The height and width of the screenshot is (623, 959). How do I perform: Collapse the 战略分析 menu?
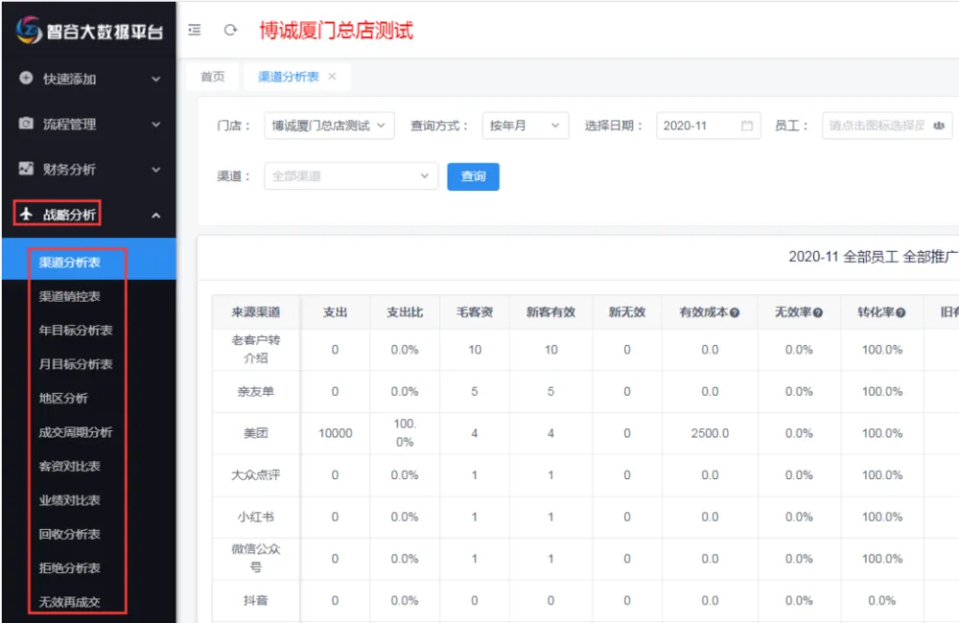click(87, 215)
